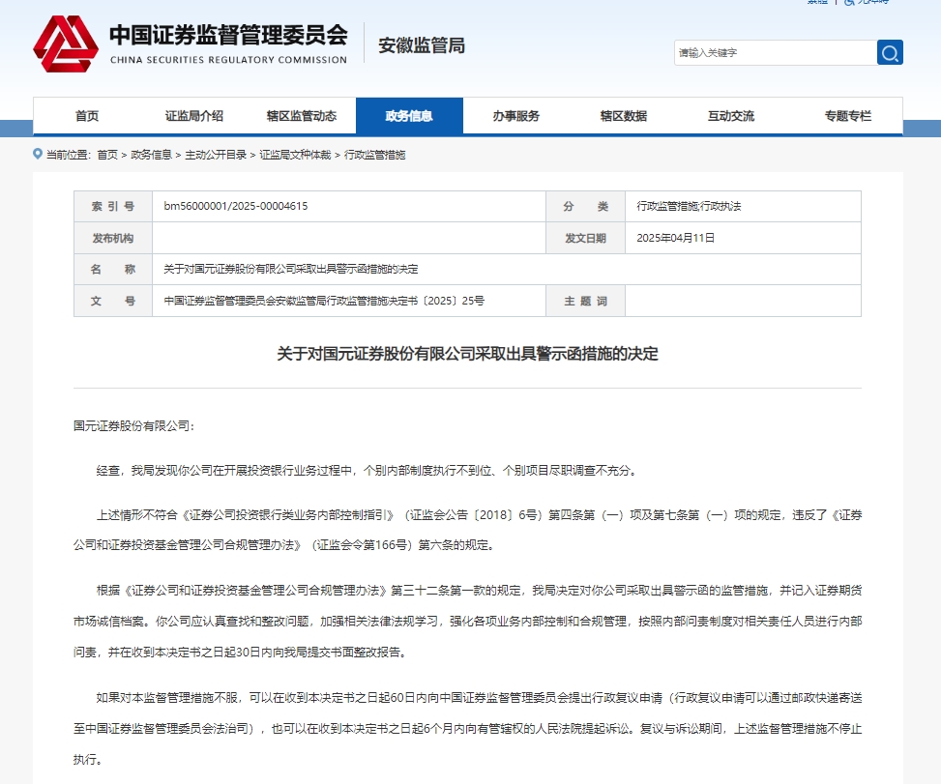
Task: Click the document number ending 〔2025〕25号
Action: click(324, 301)
